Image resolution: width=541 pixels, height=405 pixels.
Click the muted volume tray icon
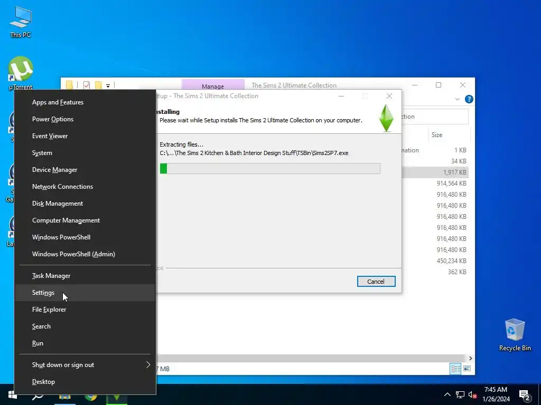tap(472, 394)
